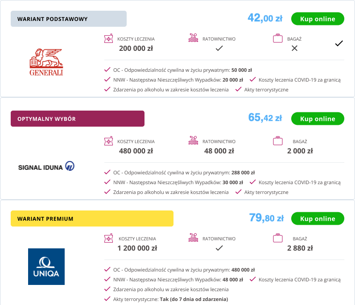Screen dimensions: 355x305
Task: Select the Wariant Podstawowy label
Action: click(x=69, y=19)
